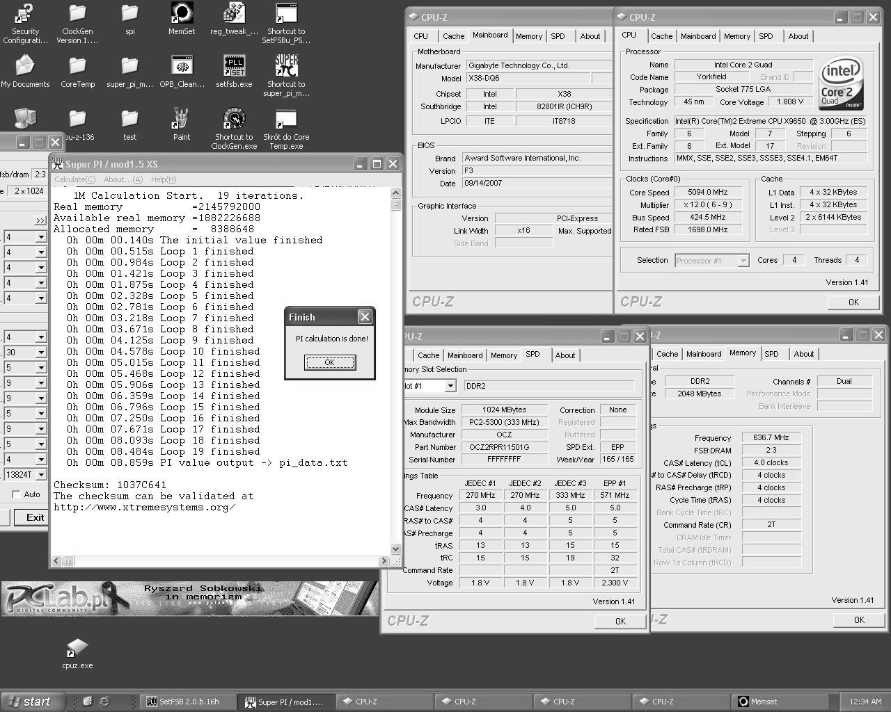This screenshot has width=891, height=712.
Task: Click Super PI horizontal scrollbar right arrow
Action: (x=384, y=560)
